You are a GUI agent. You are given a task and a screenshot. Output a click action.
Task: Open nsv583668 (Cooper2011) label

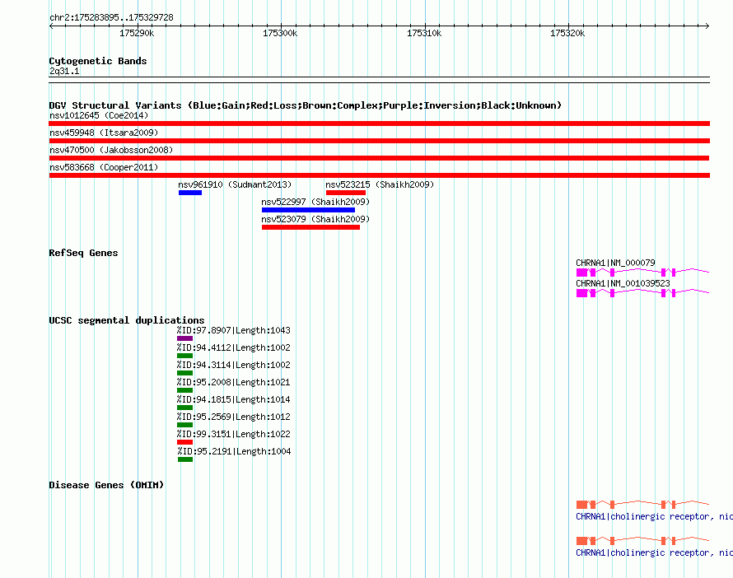point(104,167)
